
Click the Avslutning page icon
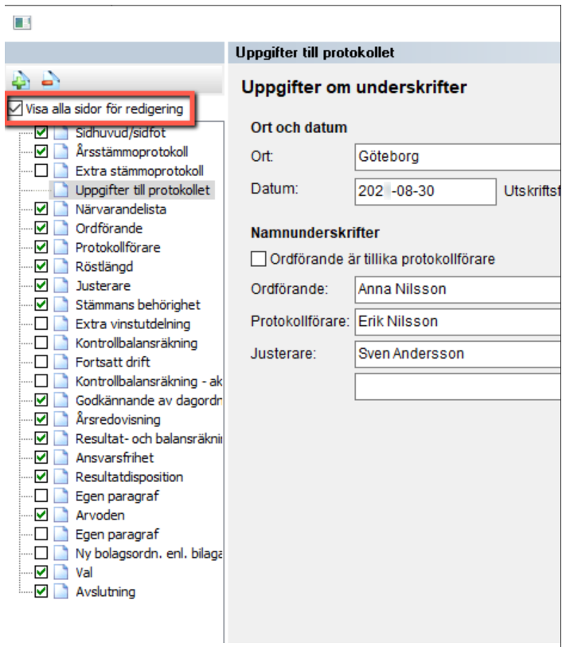point(61,591)
